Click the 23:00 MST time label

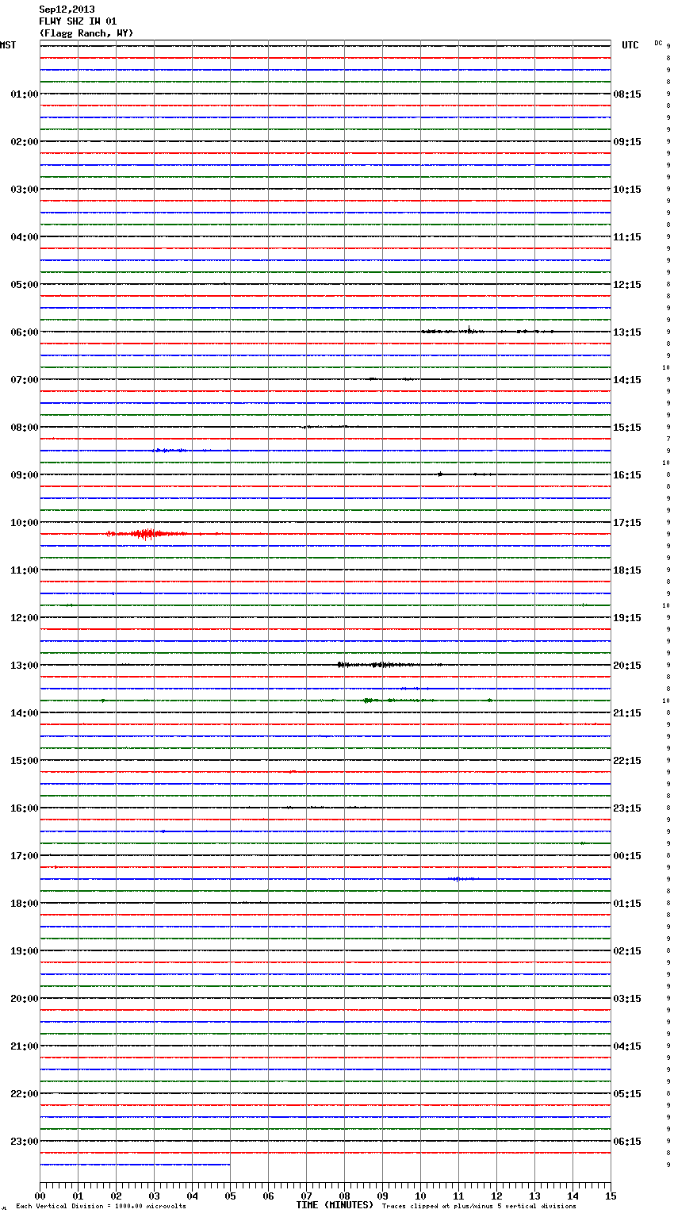pyautogui.click(x=25, y=1142)
